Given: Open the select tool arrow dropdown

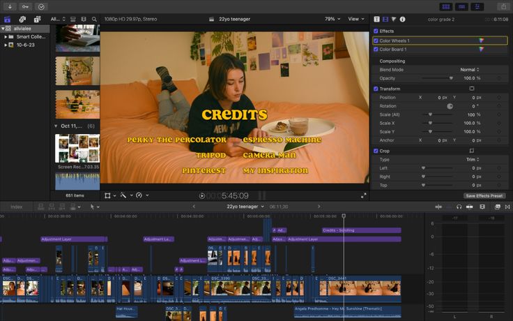Looking at the screenshot, I should [95, 207].
